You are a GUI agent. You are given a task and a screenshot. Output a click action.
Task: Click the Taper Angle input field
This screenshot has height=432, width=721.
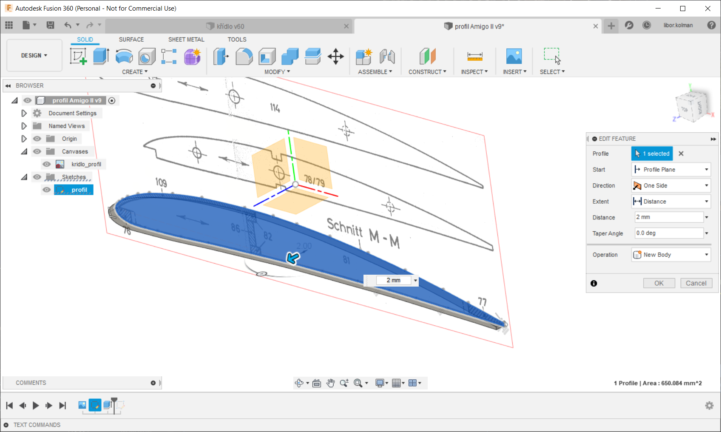coord(668,233)
